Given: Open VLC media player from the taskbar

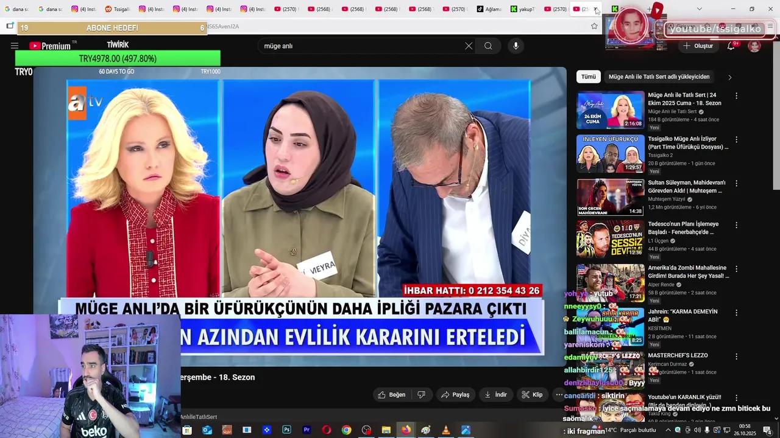Looking at the screenshot, I should point(445,430).
